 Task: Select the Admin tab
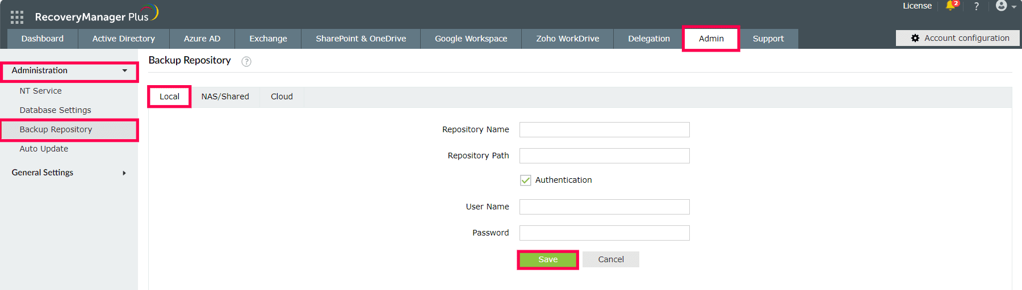[711, 39]
